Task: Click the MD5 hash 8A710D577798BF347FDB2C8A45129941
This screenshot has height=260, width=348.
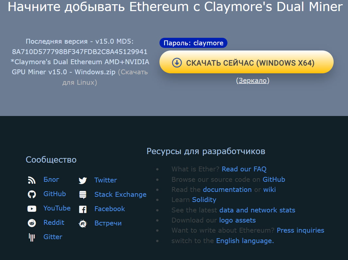Action: click(80, 52)
